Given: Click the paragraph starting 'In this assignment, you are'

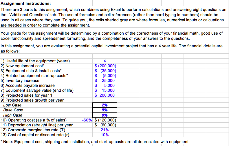Looking at the screenshot, I should click(x=111, y=48).
